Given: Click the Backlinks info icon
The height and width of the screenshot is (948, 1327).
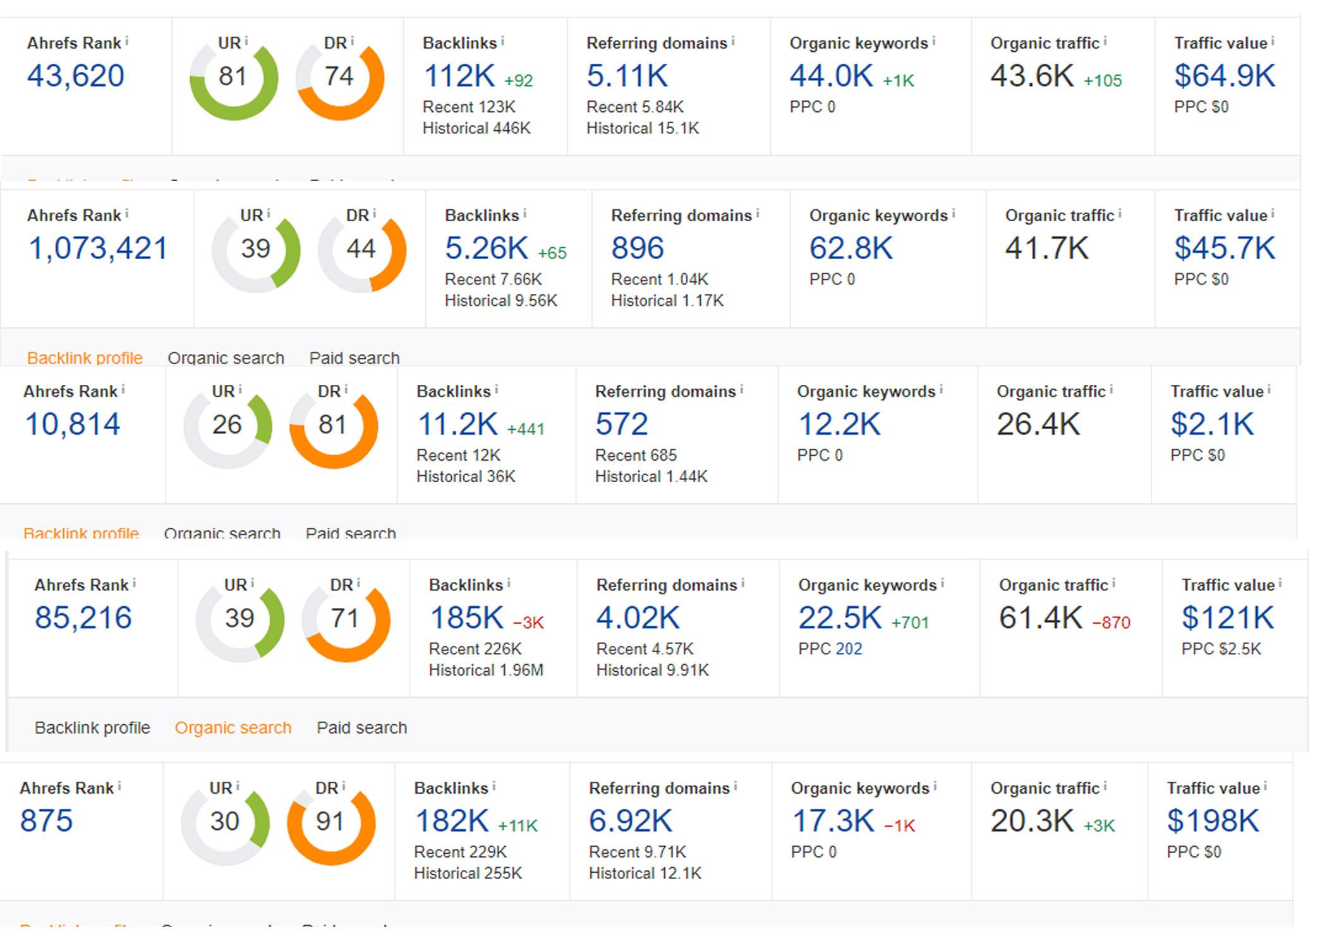Looking at the screenshot, I should pos(503,40).
